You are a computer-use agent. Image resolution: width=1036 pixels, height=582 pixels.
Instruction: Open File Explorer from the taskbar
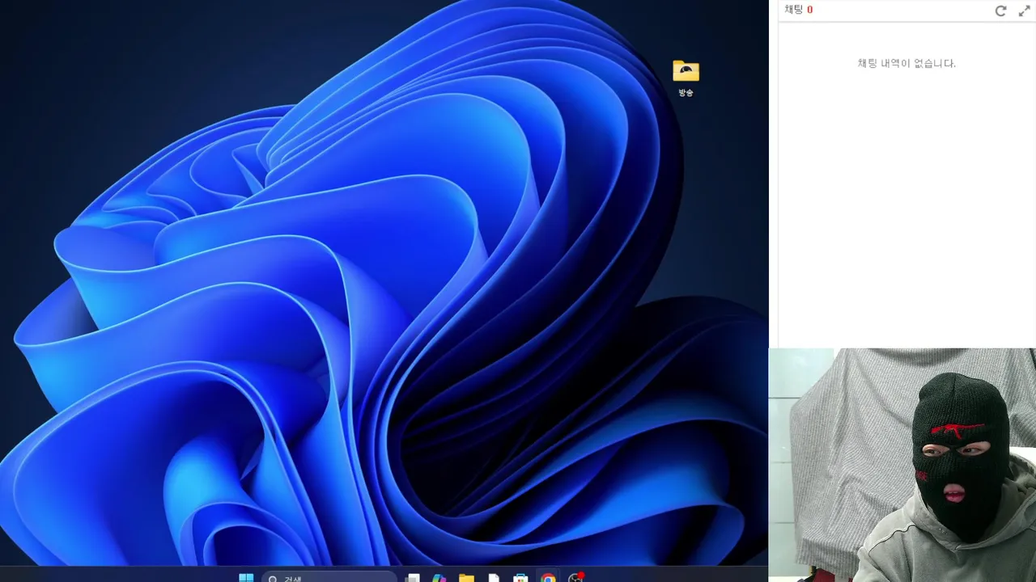point(466,577)
